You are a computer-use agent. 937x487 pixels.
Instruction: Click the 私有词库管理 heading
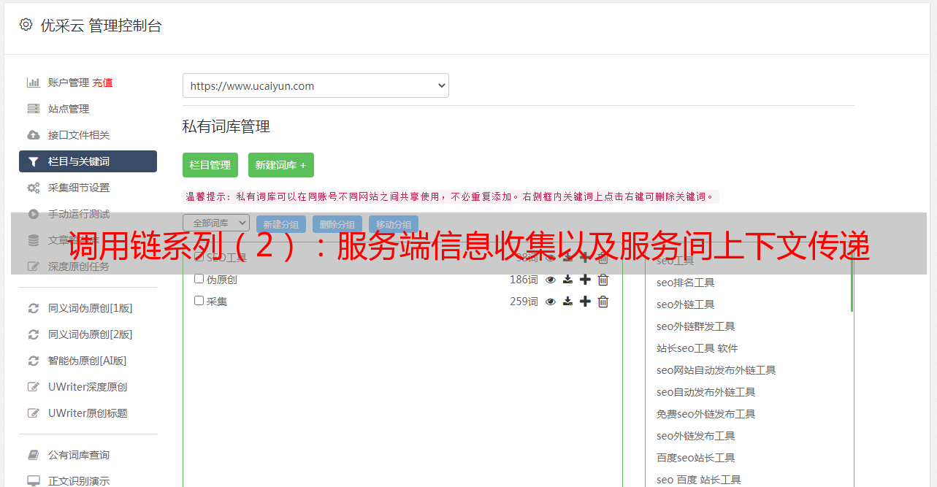[226, 126]
